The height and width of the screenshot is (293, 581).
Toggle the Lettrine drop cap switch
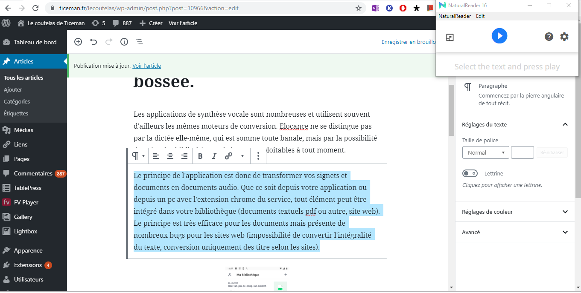(470, 173)
